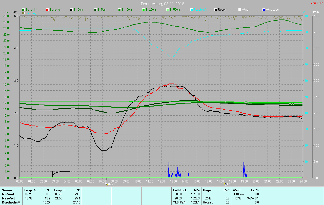The height and width of the screenshot is (205, 324).
Task: Click the white Wind* legend swatch
Action: coord(239,10)
